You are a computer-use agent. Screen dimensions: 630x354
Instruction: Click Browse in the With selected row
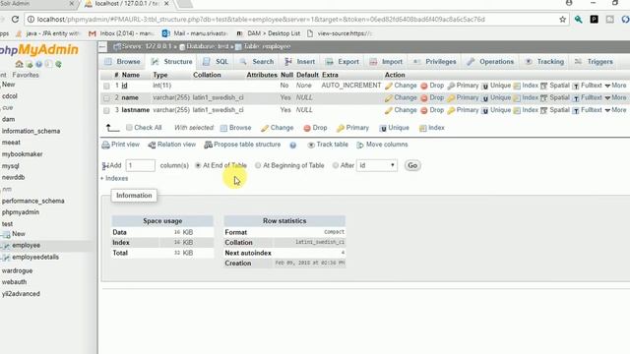[x=235, y=128]
